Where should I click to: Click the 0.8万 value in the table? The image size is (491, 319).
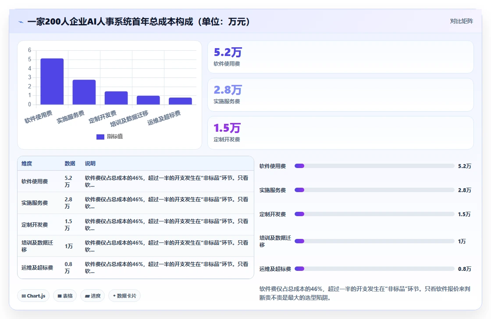[x=68, y=268]
